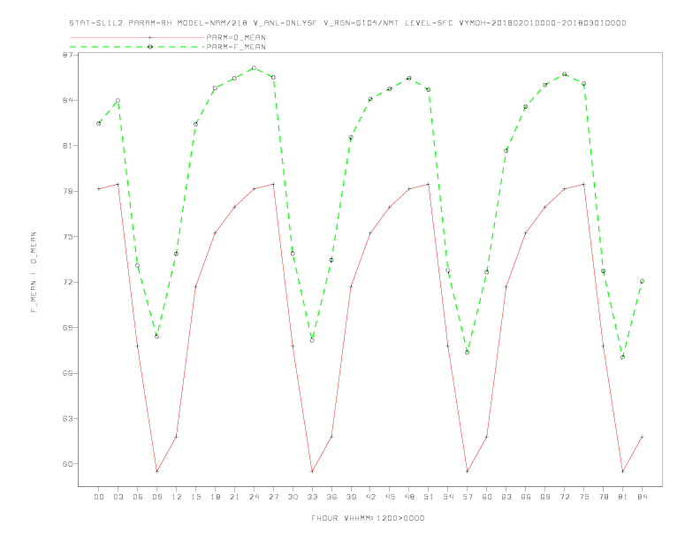Image resolution: width=700 pixels, height=541 pixels.
Task: Click the 21 forecast hour tick label
Action: (x=234, y=497)
